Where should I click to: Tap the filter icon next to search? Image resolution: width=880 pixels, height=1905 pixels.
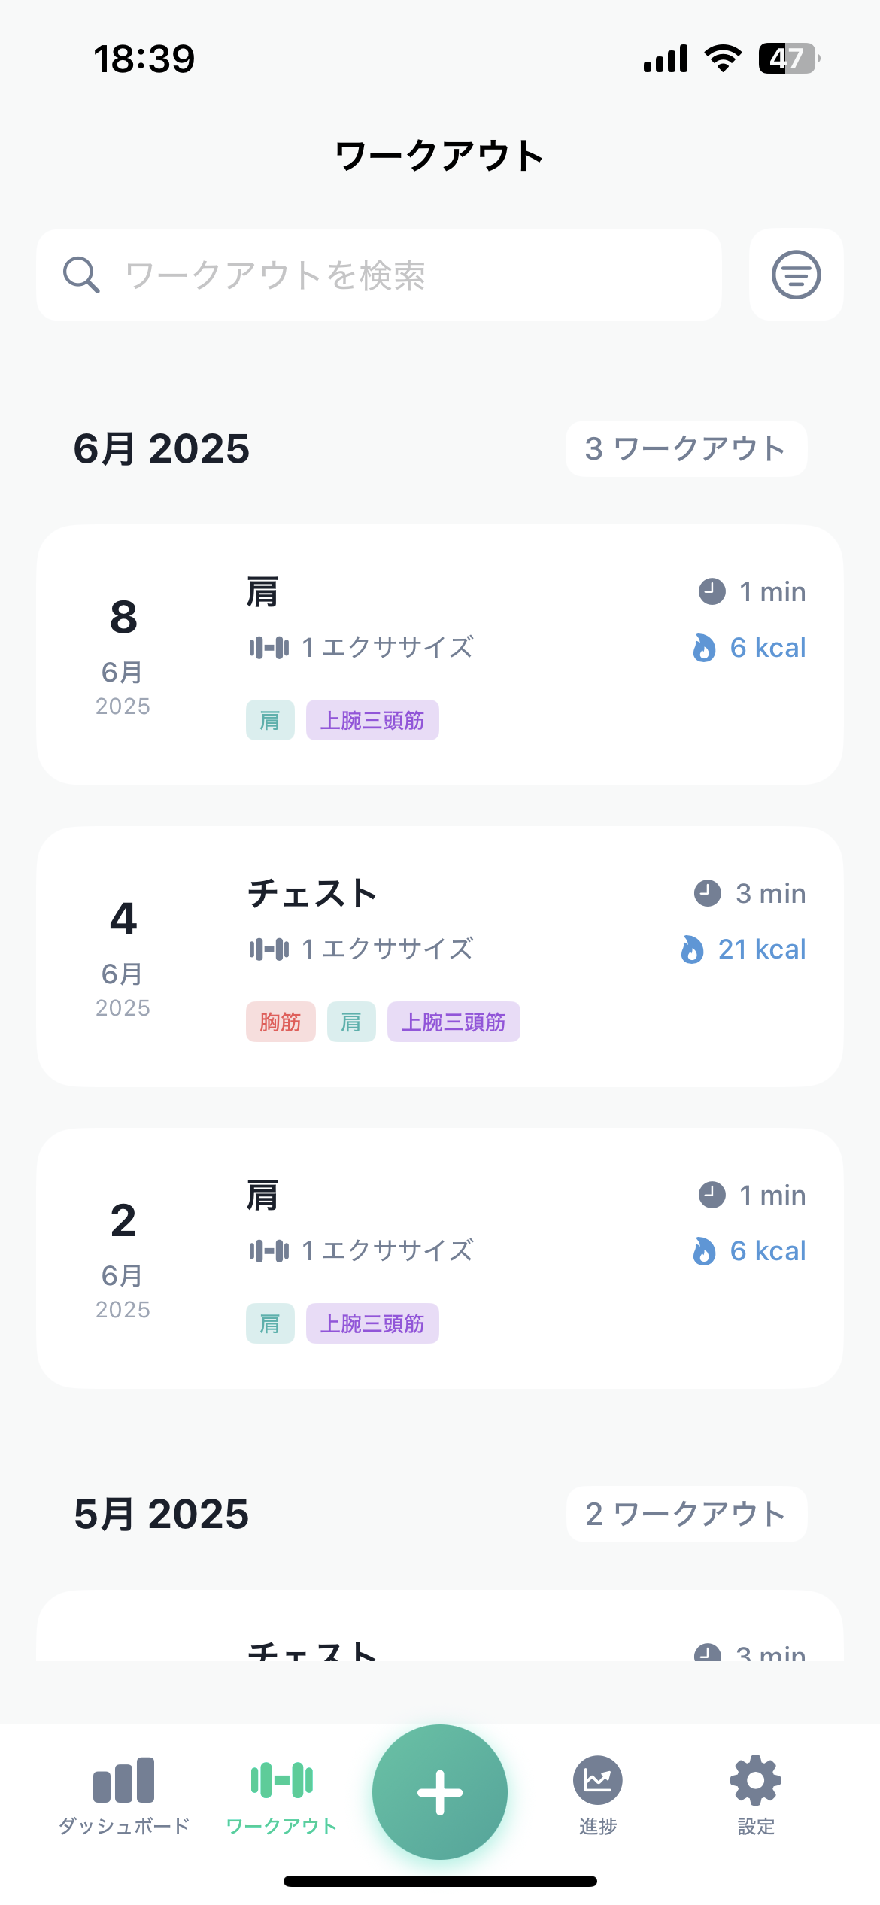pos(796,275)
